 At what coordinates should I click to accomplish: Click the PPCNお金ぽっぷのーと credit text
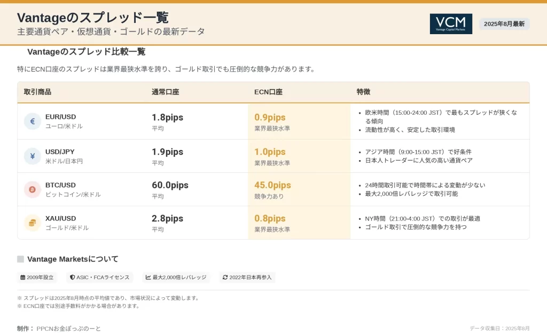pyautogui.click(x=69, y=329)
